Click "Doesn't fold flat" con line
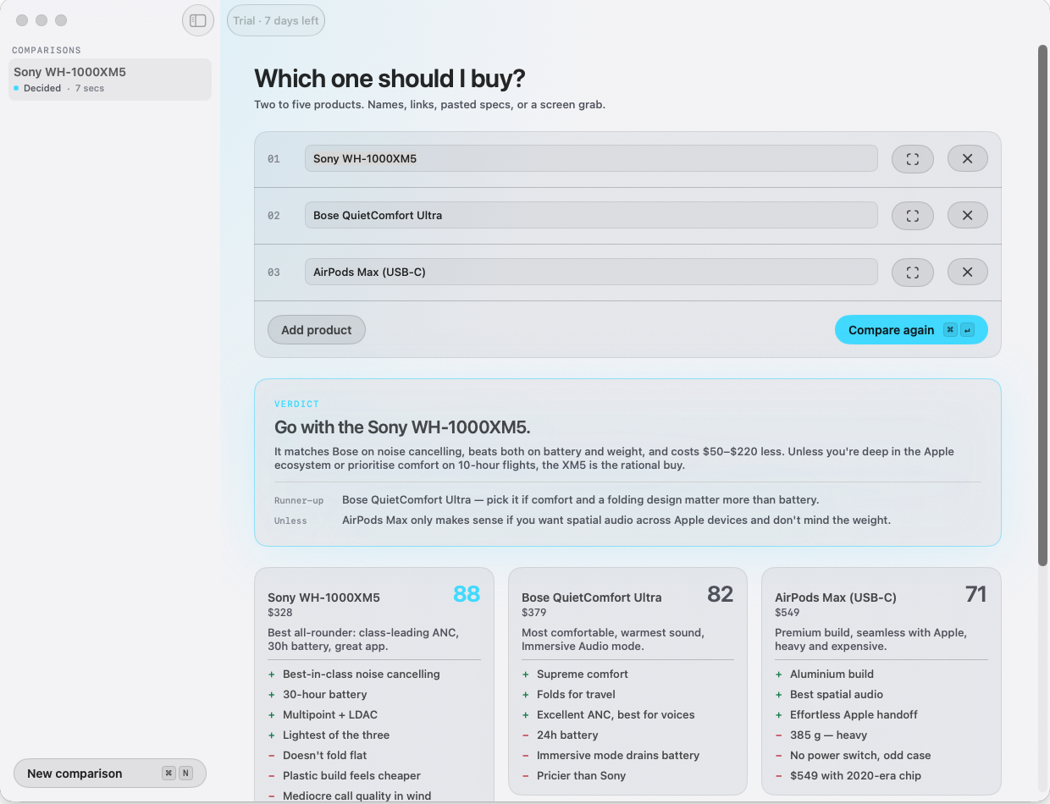This screenshot has width=1050, height=804. [325, 756]
